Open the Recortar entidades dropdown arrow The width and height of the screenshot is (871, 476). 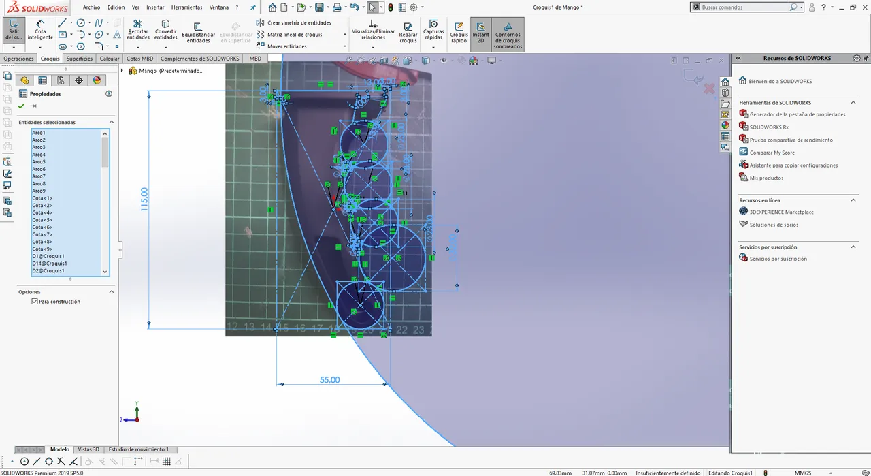[x=138, y=46]
